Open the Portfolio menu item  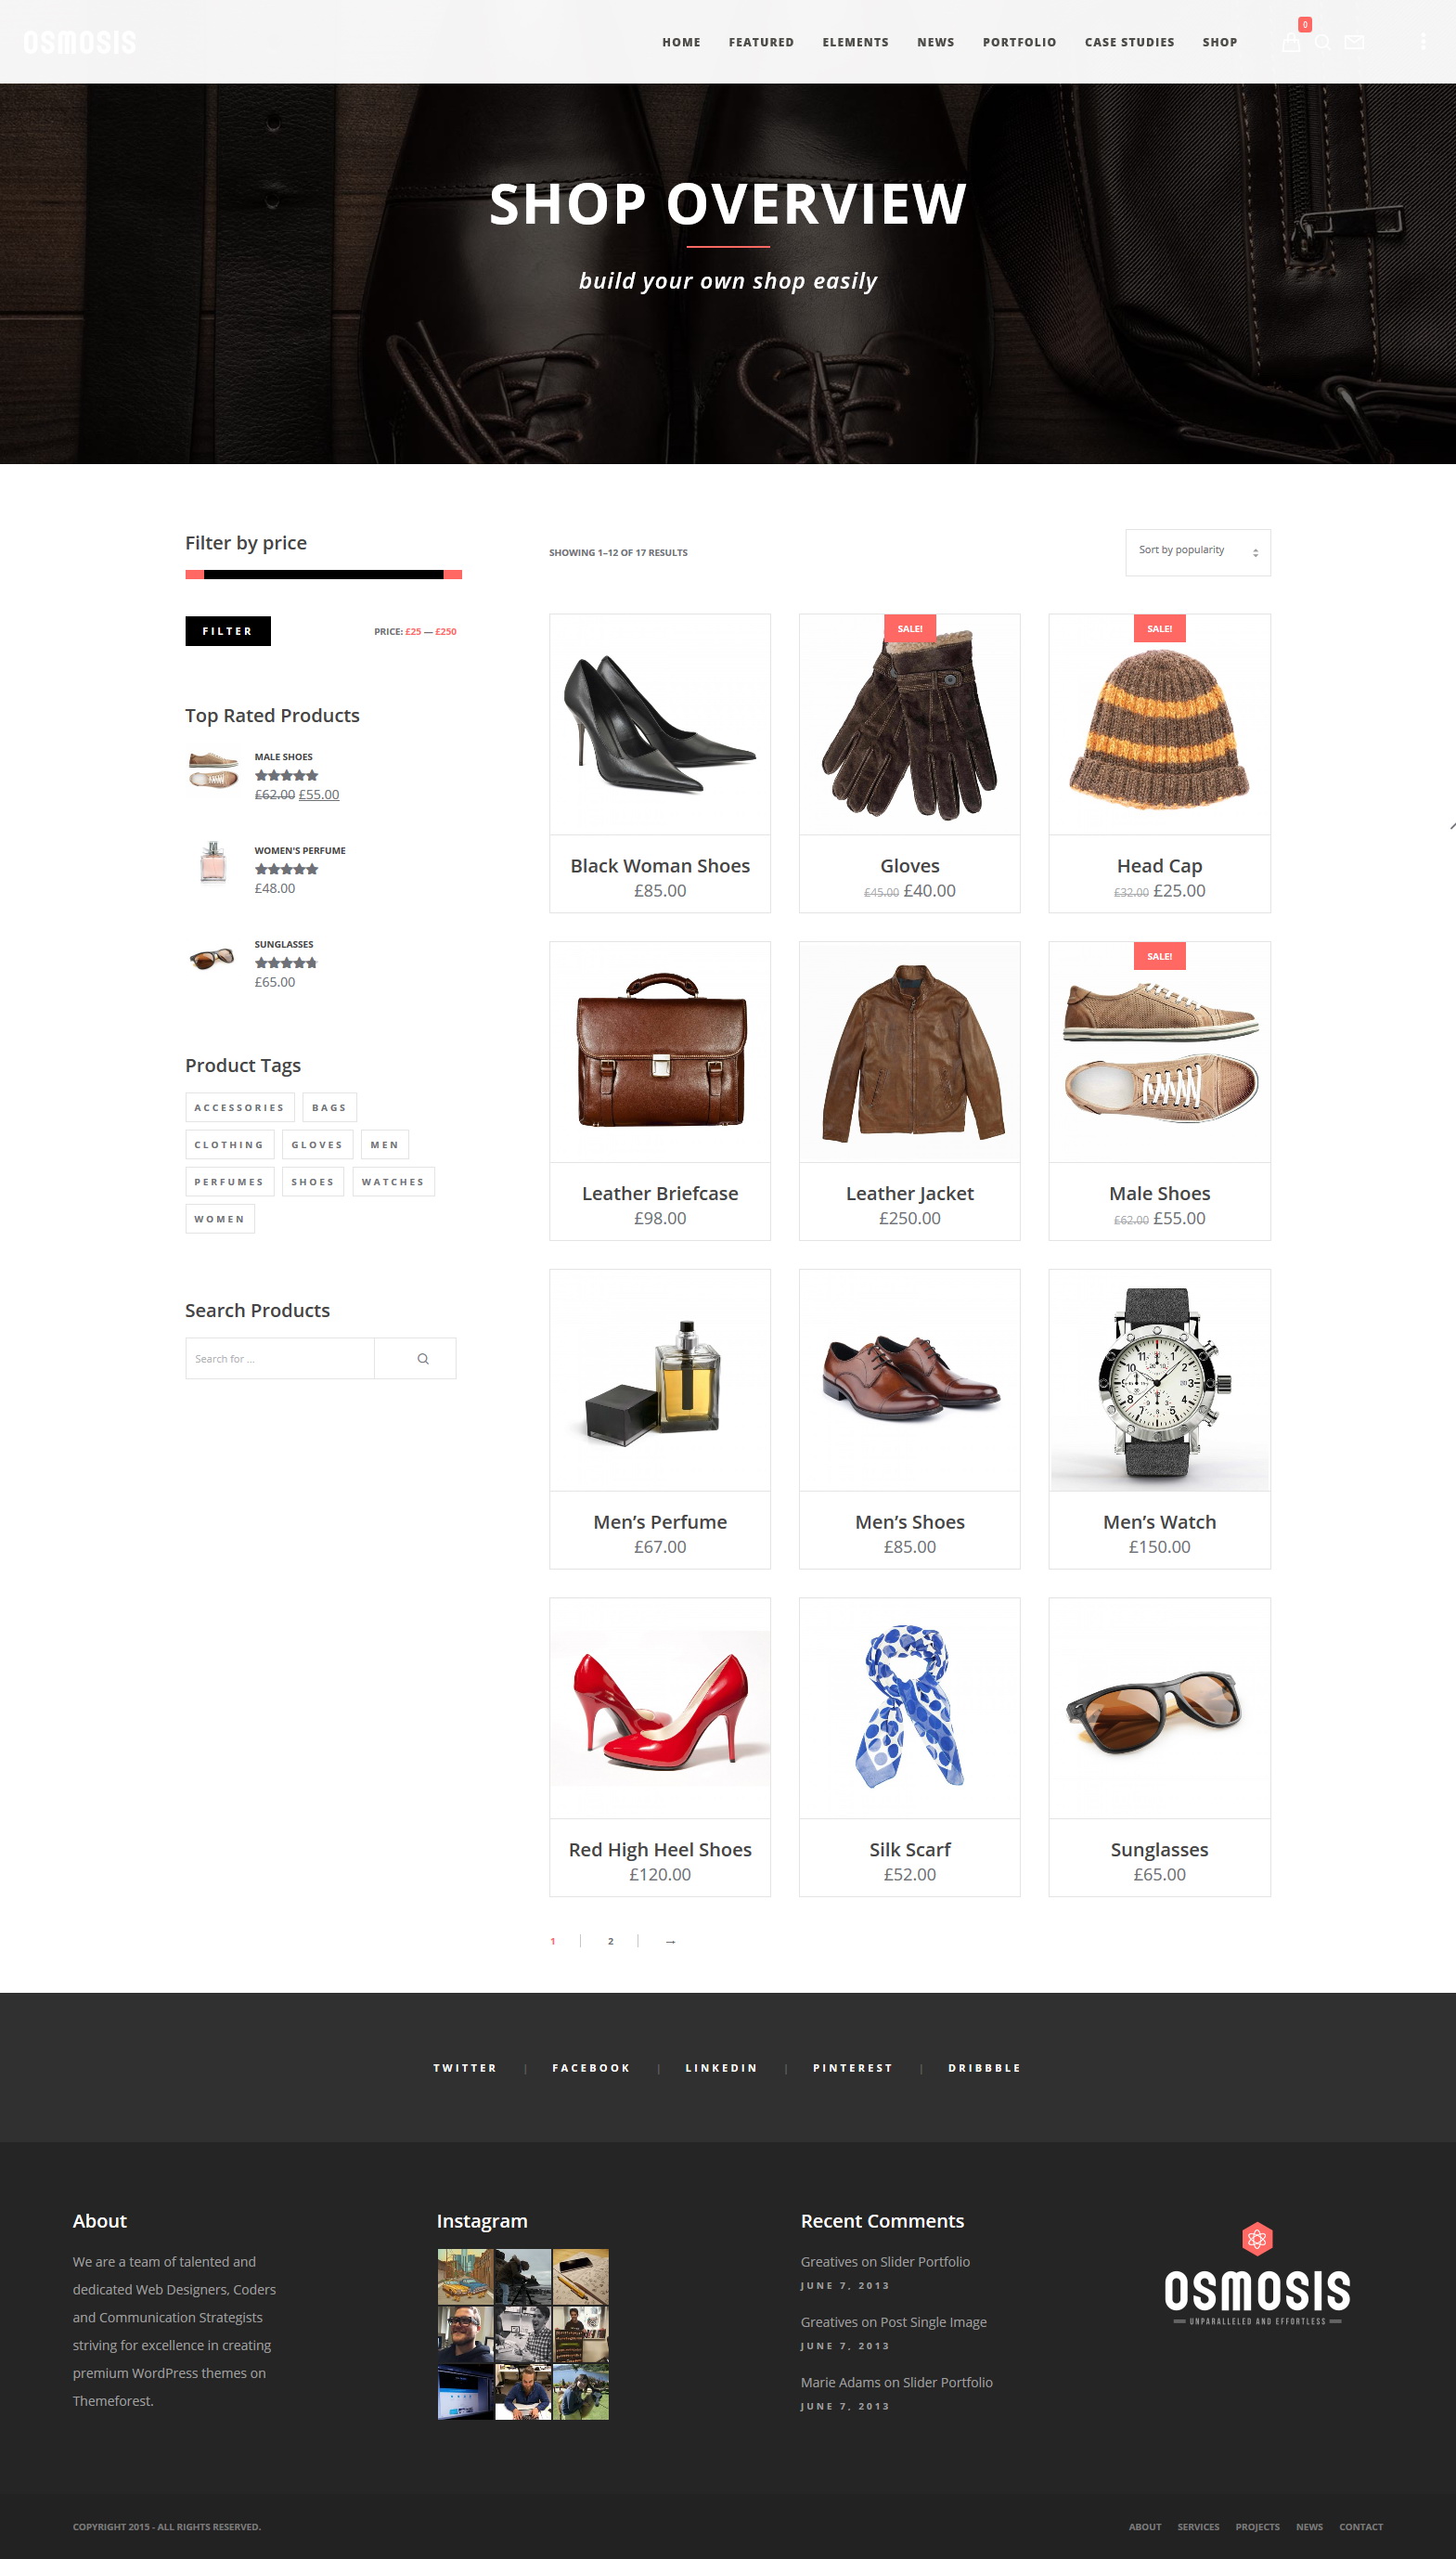(1019, 42)
